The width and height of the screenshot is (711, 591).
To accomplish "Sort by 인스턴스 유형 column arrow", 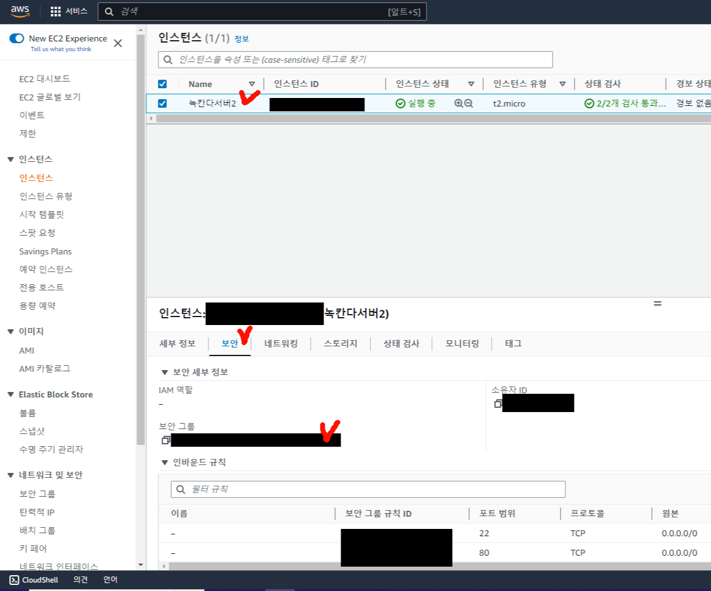I will 563,84.
